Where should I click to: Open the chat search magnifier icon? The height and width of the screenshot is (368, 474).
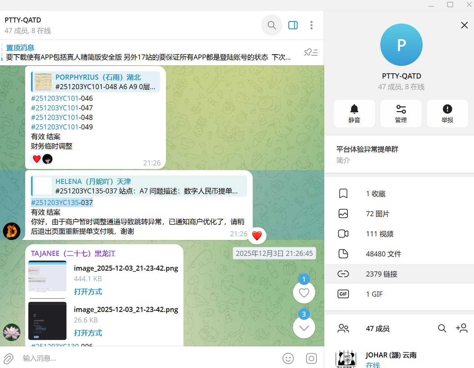pyautogui.click(x=272, y=25)
